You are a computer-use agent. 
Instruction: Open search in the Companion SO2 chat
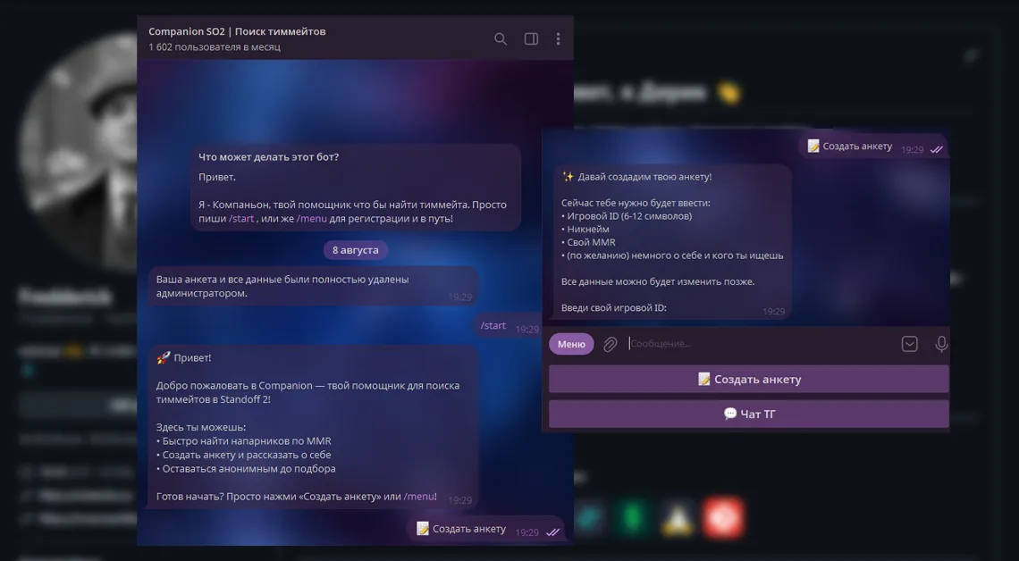[x=500, y=39]
